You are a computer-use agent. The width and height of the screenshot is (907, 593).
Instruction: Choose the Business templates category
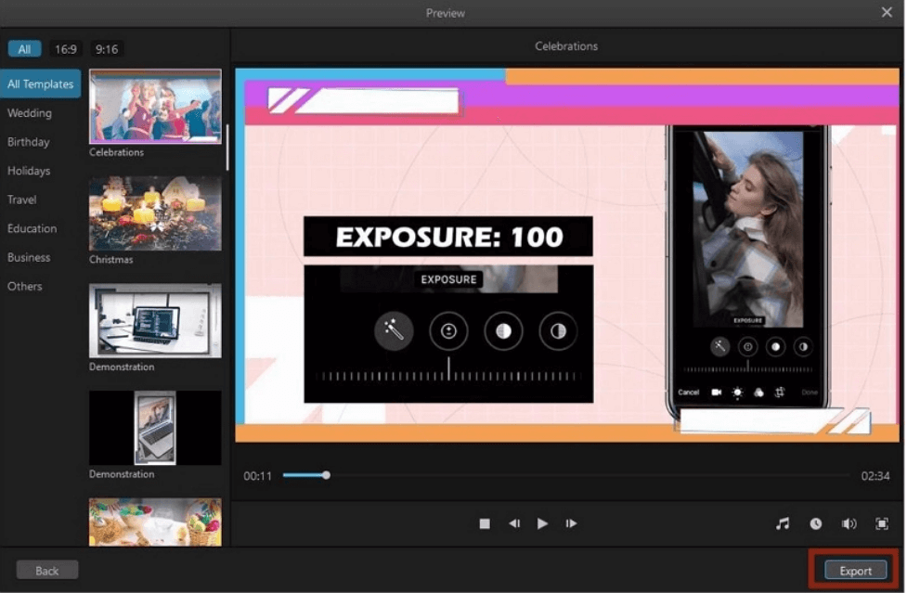[x=29, y=258]
